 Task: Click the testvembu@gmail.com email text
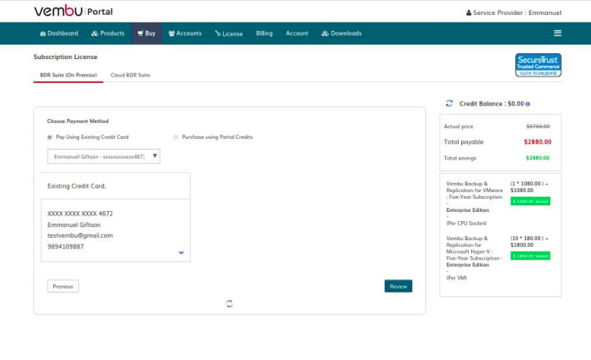(80, 235)
